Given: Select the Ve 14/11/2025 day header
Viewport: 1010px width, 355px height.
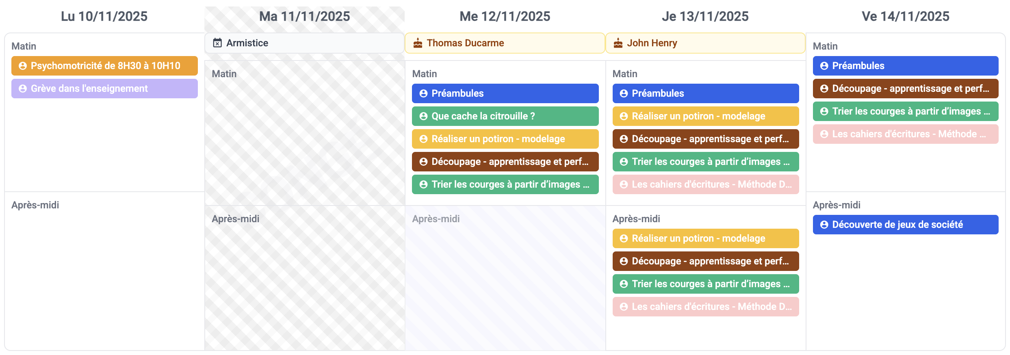Looking at the screenshot, I should 905,16.
